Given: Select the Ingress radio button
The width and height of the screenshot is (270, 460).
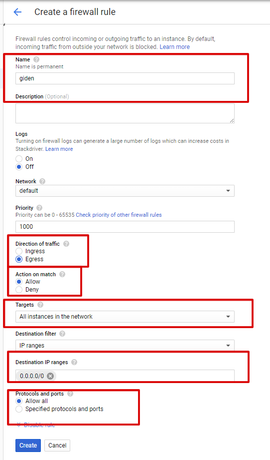Looking at the screenshot, I should [x=19, y=251].
